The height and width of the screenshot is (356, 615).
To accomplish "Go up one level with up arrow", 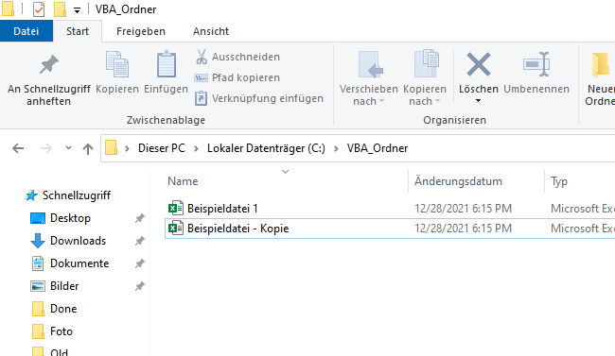I will coord(88,148).
